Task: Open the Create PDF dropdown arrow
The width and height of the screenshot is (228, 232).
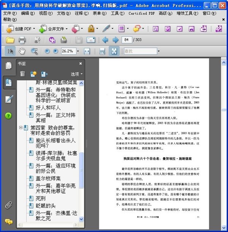Action: 34,29
